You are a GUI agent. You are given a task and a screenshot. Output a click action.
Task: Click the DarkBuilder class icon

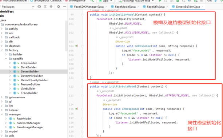15,67
